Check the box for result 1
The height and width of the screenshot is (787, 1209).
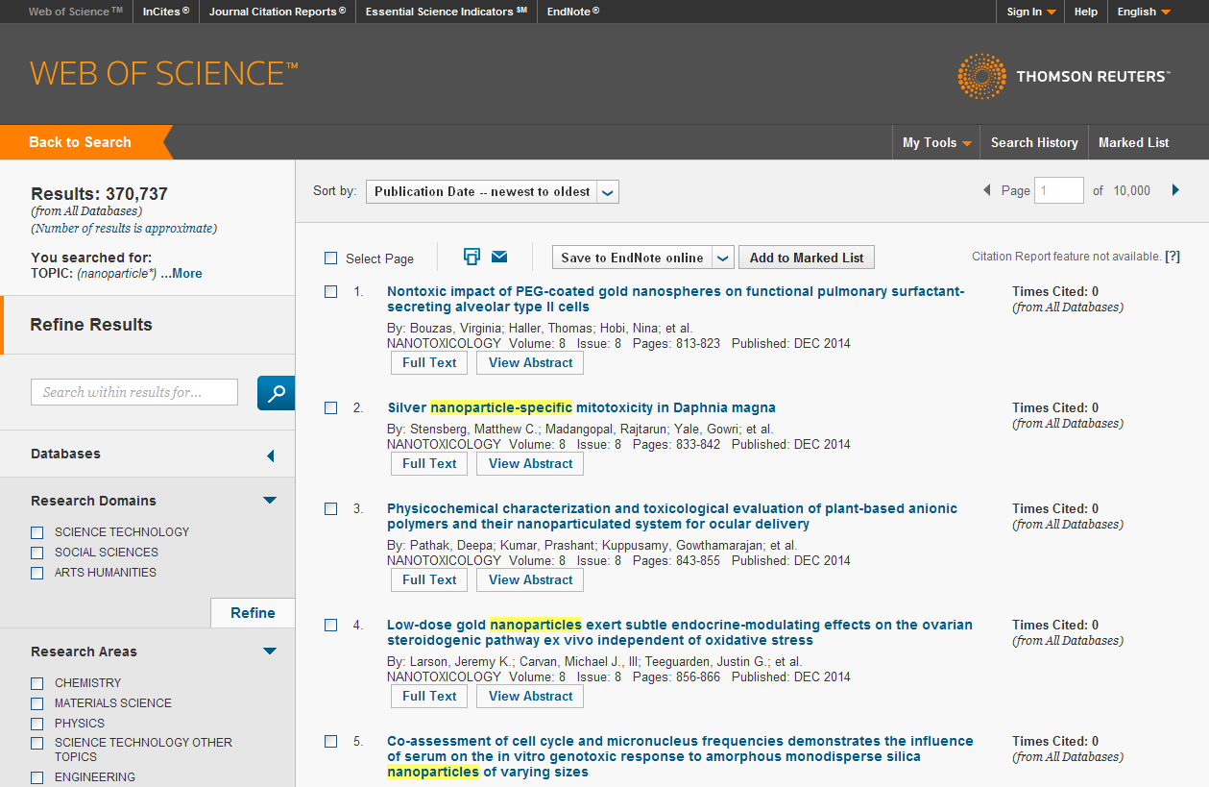330,291
